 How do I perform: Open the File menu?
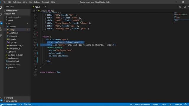(x=4, y=2)
